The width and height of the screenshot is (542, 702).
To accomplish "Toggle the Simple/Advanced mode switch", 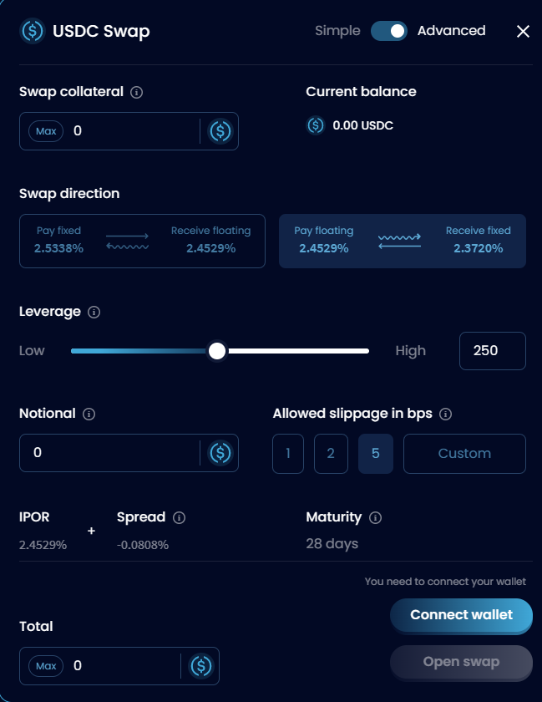I will 389,31.
